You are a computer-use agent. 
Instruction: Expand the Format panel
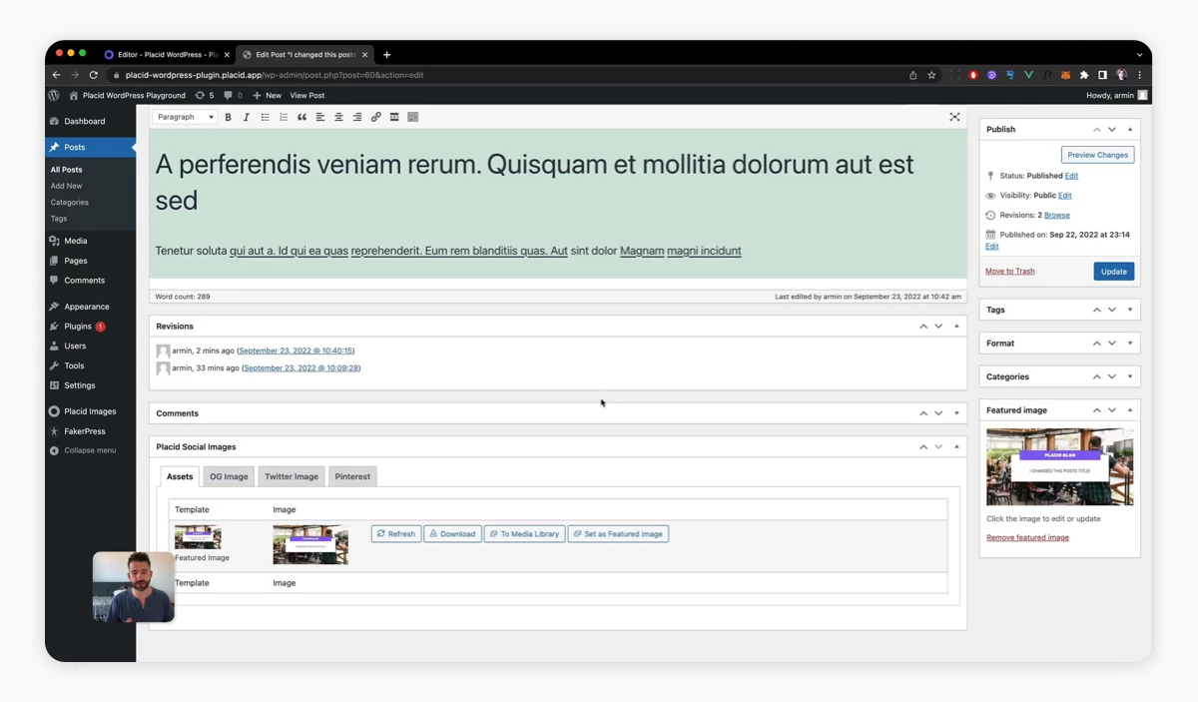(1130, 343)
